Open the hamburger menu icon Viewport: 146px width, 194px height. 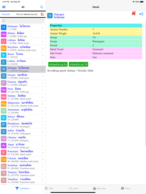click(4, 7)
